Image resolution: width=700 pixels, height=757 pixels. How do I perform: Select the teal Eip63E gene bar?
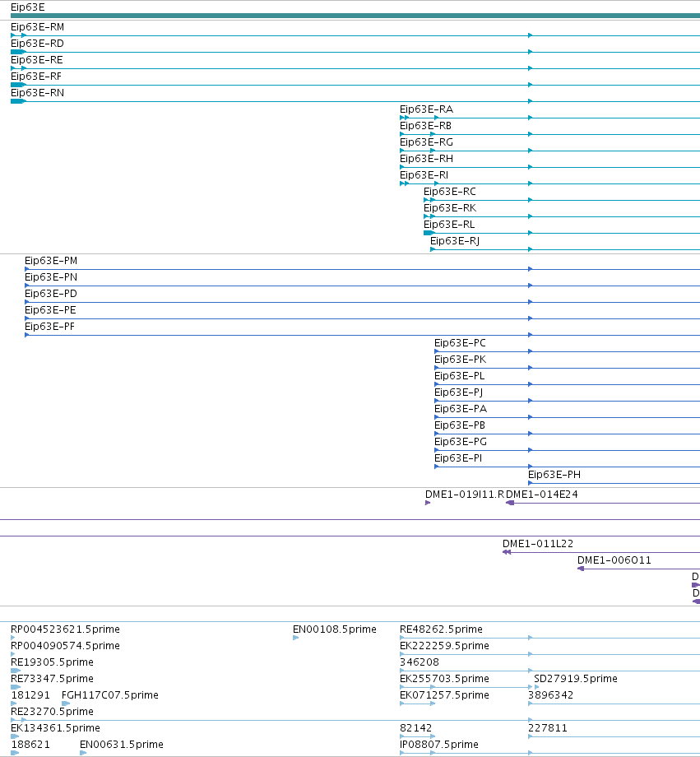click(355, 16)
